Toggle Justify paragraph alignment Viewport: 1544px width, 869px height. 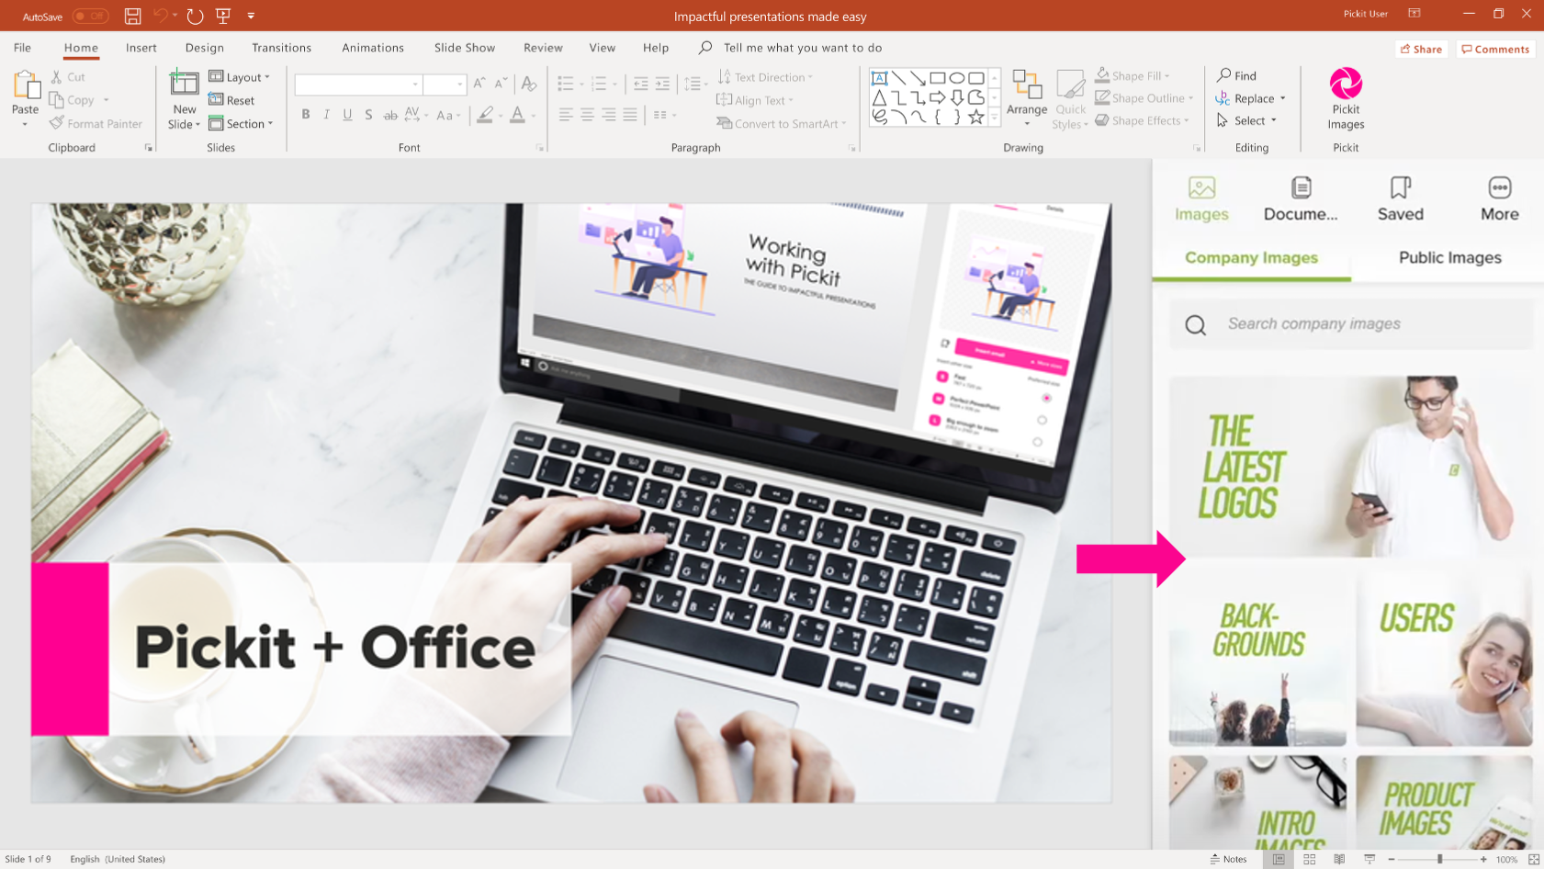[x=630, y=115]
